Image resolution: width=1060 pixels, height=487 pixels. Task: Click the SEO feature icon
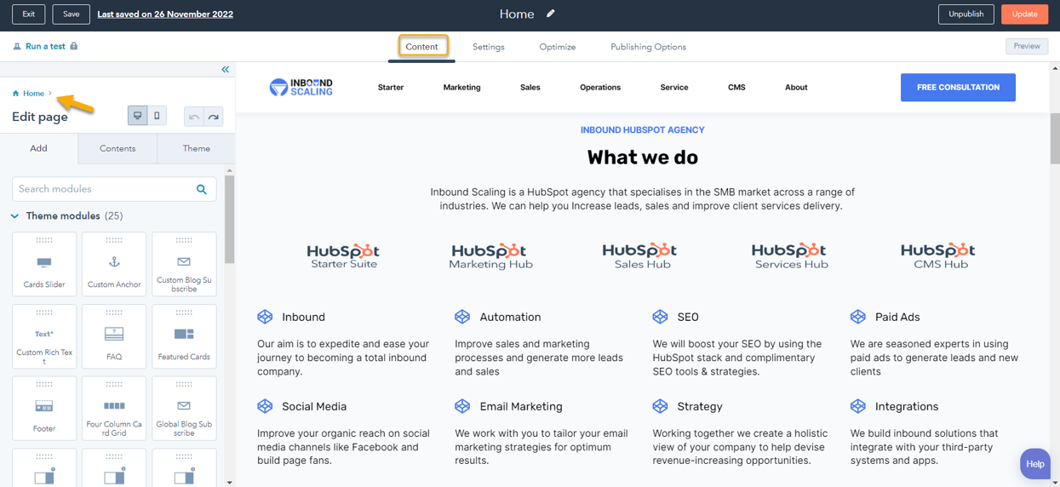click(x=660, y=317)
